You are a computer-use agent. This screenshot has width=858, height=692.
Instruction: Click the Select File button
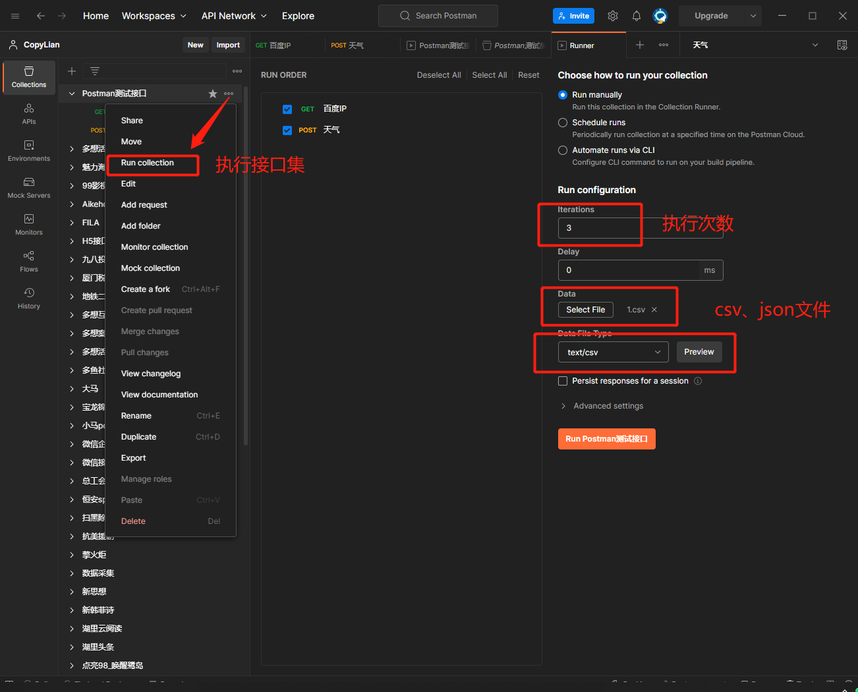(x=586, y=310)
